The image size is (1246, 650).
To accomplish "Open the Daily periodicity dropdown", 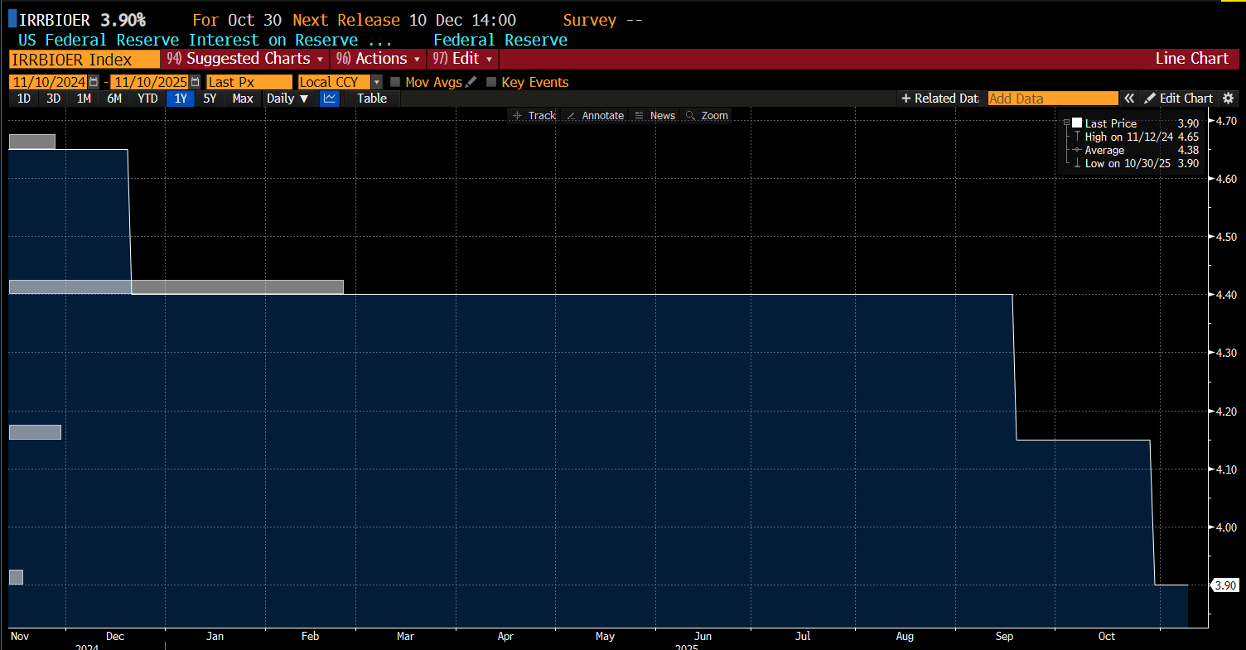I will [287, 99].
